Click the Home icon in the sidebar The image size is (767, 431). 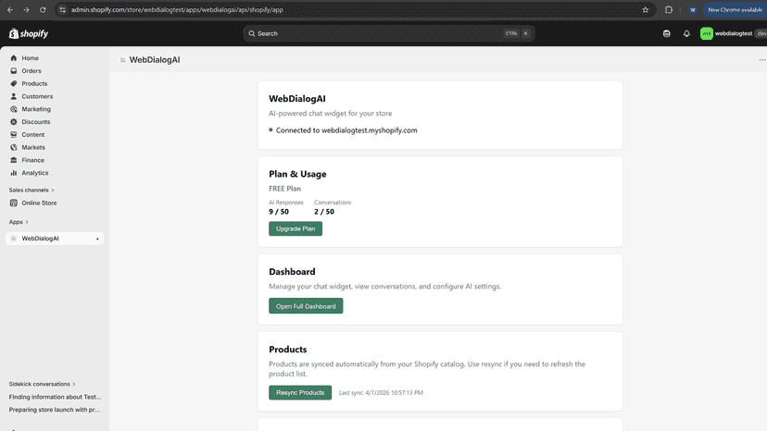coord(14,58)
